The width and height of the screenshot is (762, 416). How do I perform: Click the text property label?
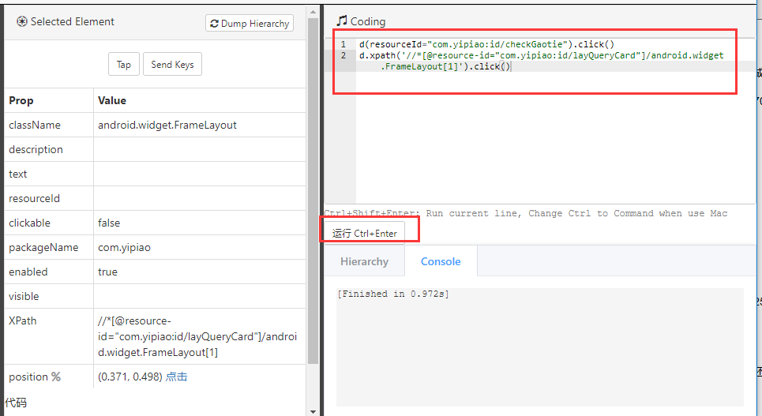[x=17, y=174]
